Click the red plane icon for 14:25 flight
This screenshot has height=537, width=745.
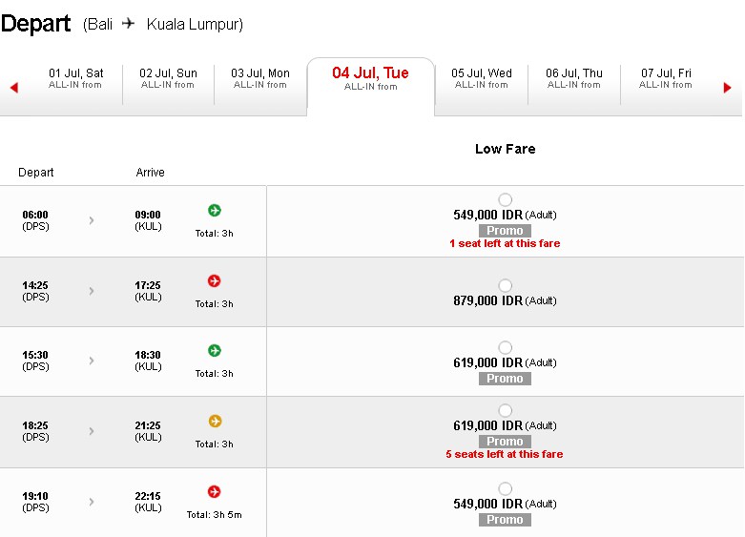tap(215, 280)
